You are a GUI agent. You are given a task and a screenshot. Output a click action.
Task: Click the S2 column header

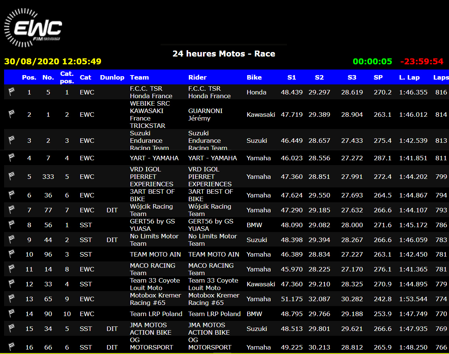[x=319, y=77]
